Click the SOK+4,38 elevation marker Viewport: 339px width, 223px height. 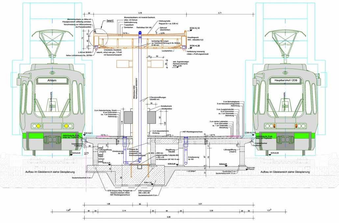(x=194, y=46)
